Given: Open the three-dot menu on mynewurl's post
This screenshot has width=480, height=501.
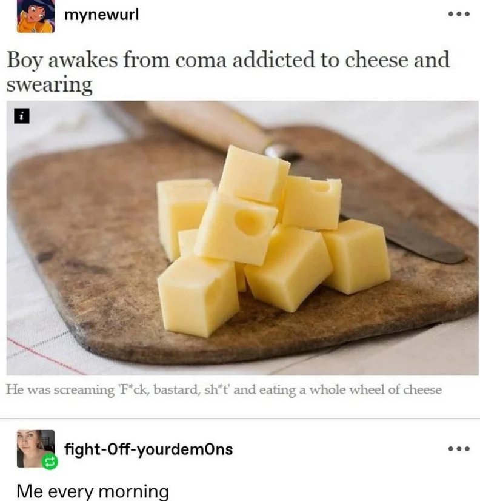Looking at the screenshot, I should pos(459,14).
